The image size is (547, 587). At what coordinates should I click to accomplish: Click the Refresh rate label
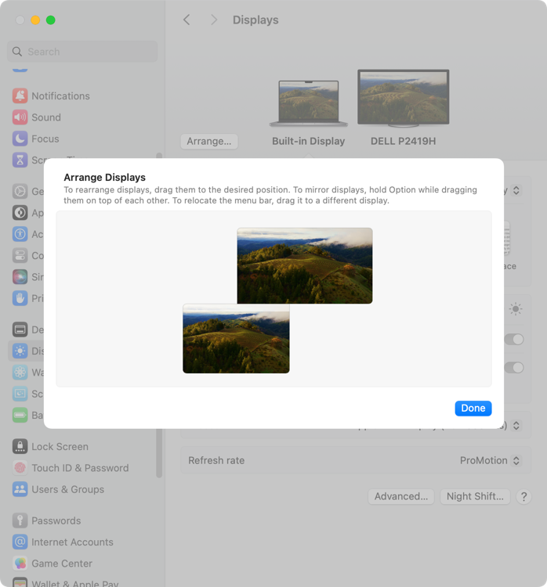click(x=216, y=460)
